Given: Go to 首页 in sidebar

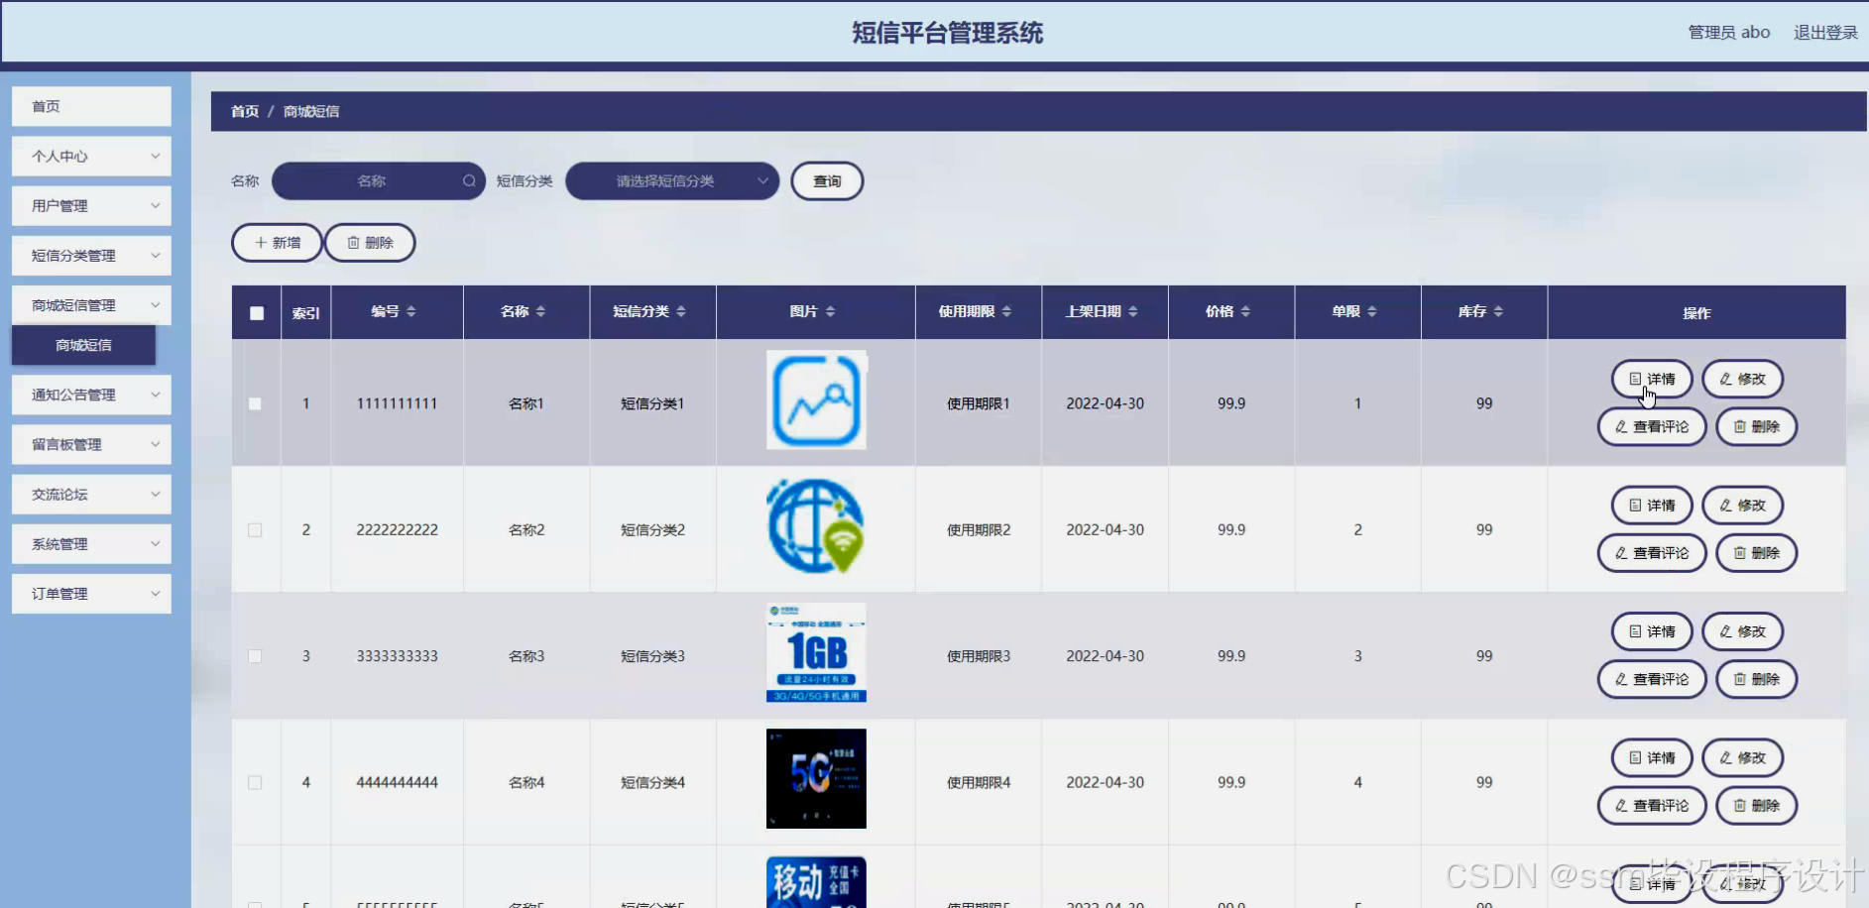Looking at the screenshot, I should (91, 106).
